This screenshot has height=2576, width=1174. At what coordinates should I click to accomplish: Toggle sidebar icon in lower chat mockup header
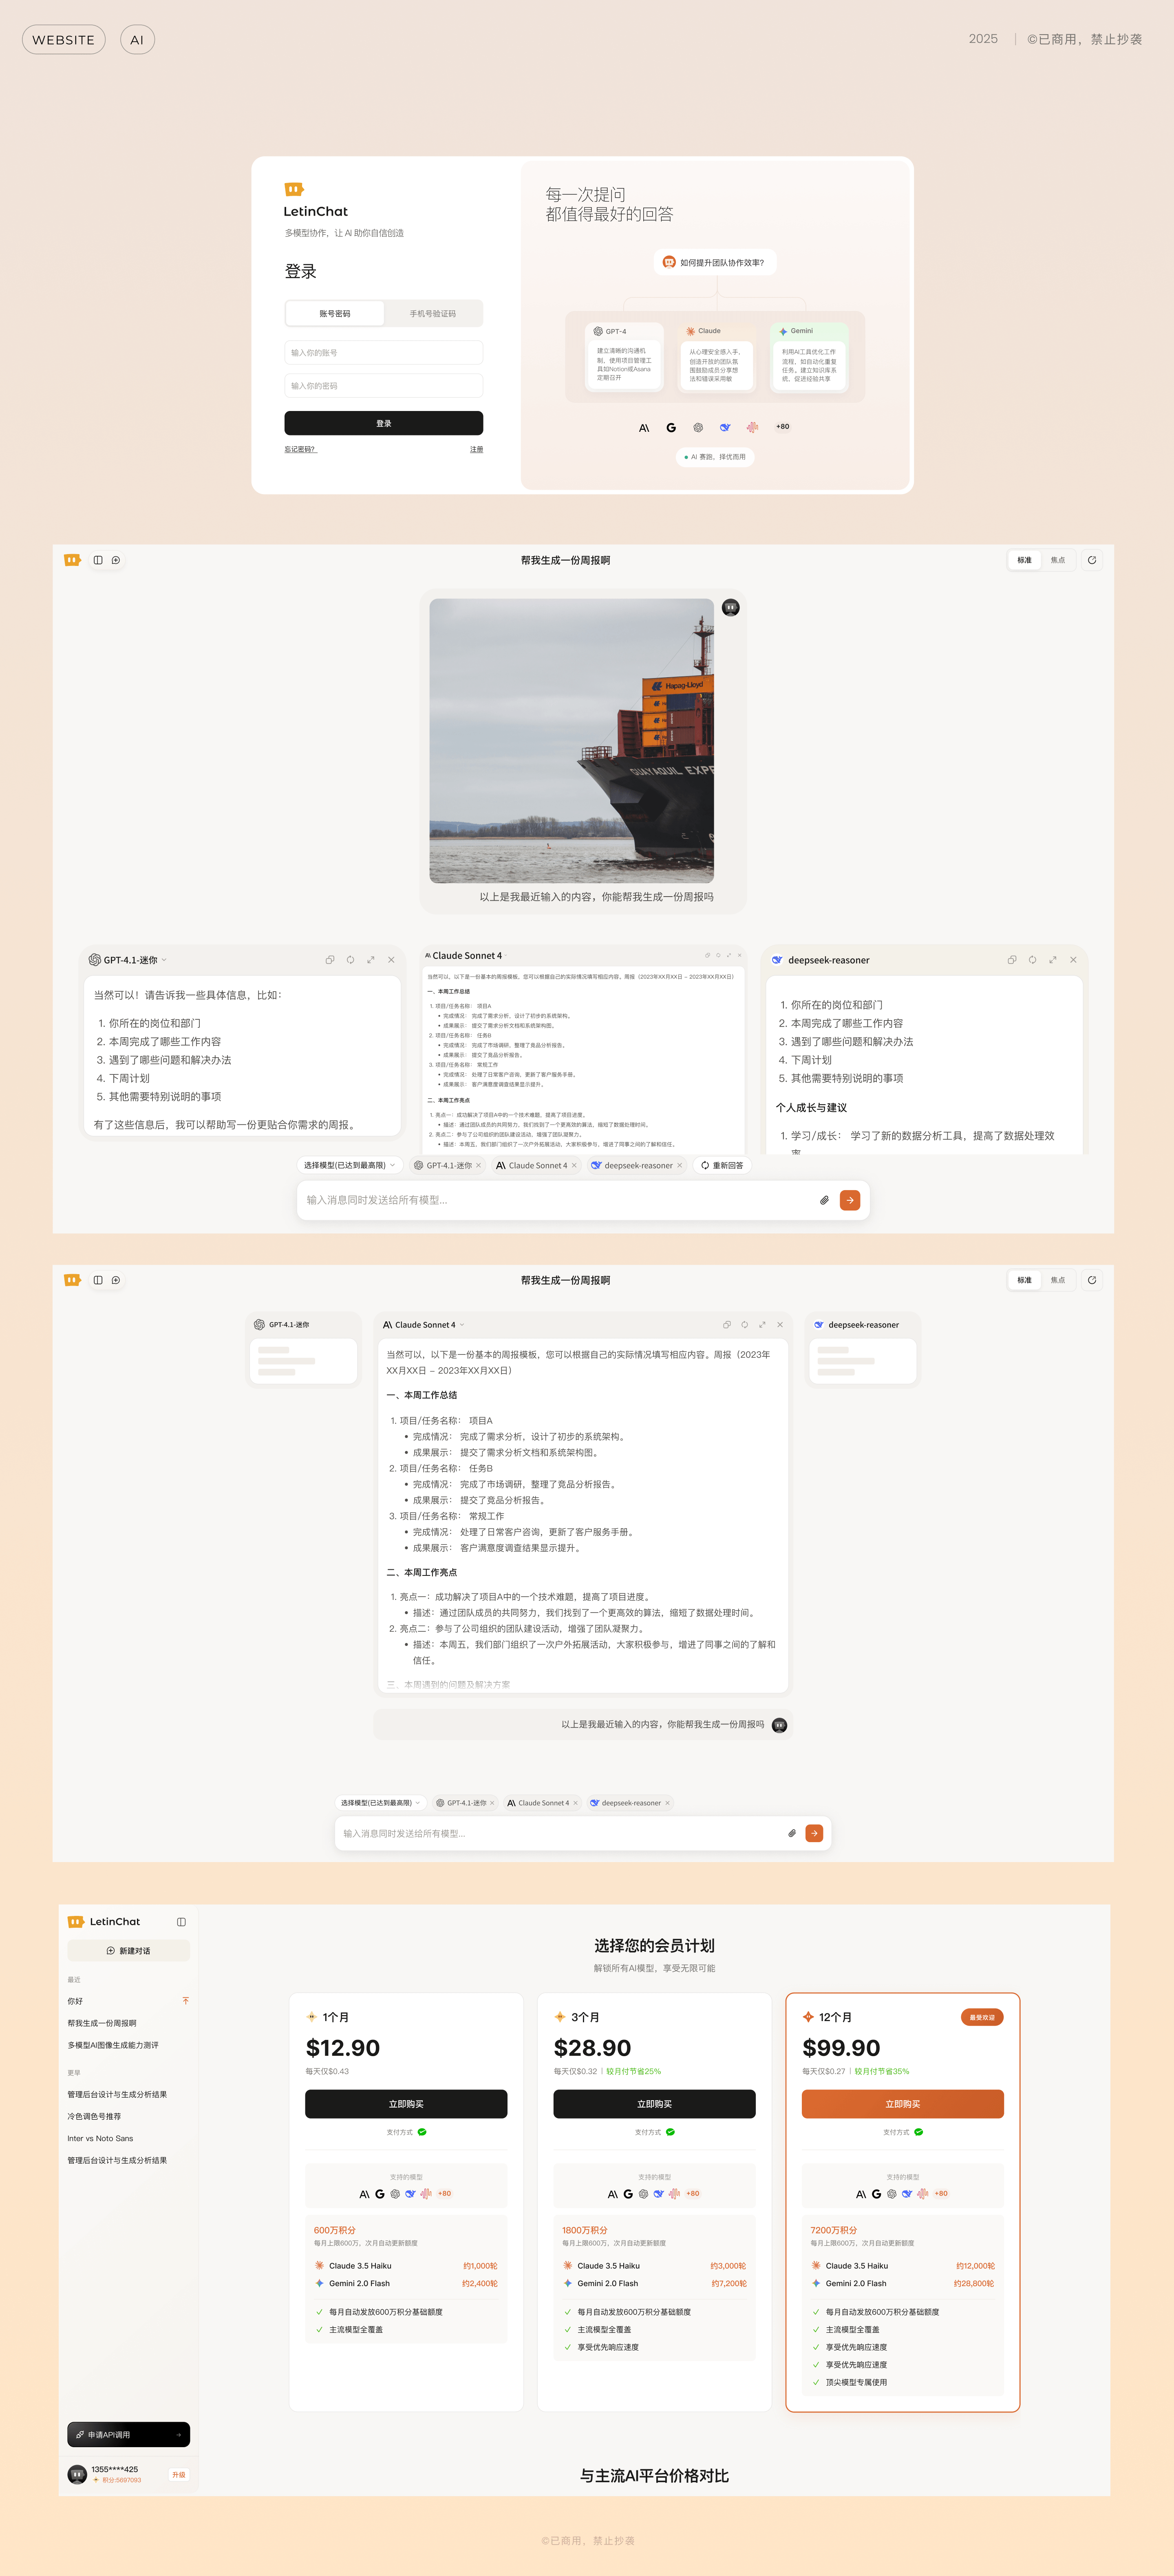tap(98, 1280)
